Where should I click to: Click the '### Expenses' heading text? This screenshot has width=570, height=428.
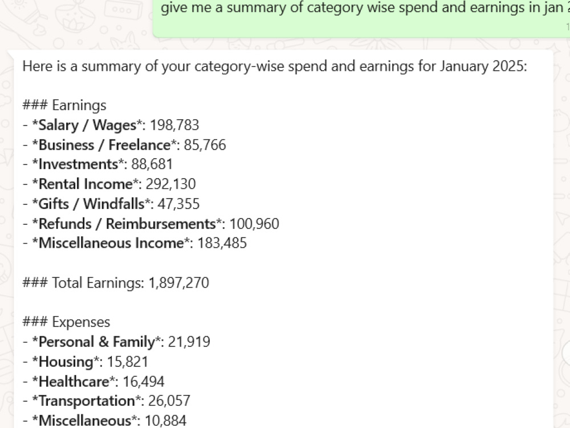[x=66, y=322]
